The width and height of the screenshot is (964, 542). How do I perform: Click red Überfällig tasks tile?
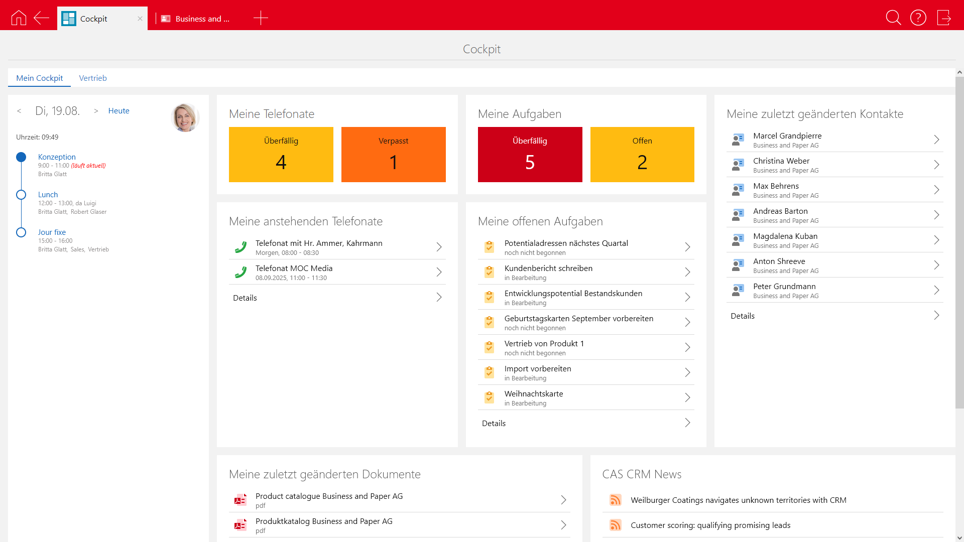tap(530, 155)
